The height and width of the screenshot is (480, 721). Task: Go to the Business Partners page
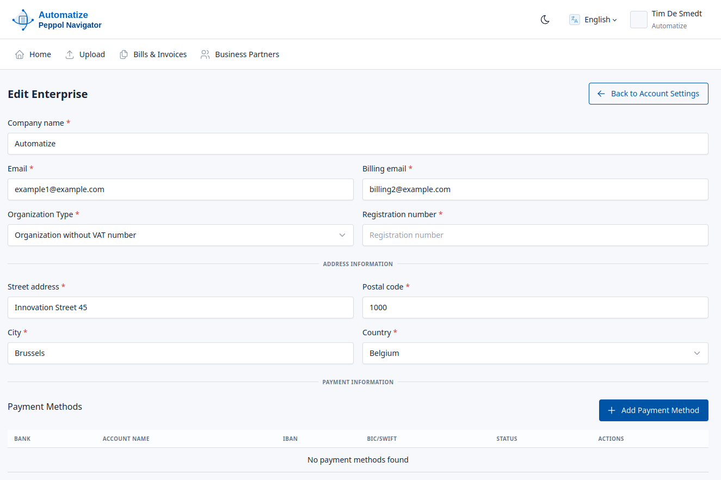[x=247, y=54]
